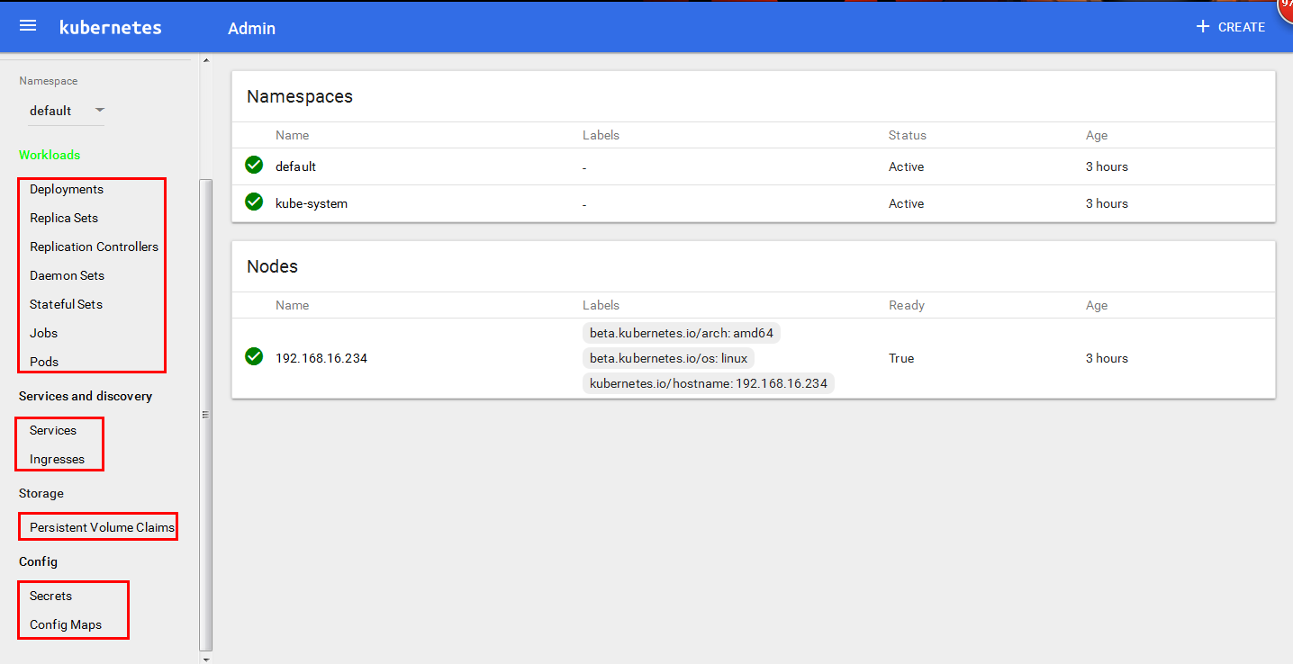Click Active status of default namespace

point(906,166)
